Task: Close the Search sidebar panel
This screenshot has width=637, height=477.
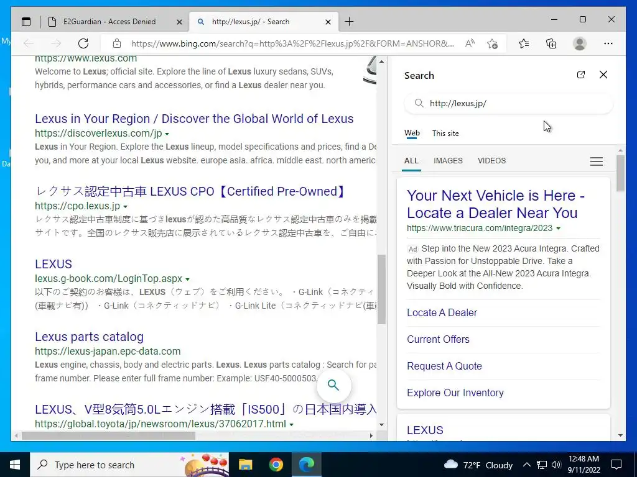Action: pyautogui.click(x=603, y=75)
